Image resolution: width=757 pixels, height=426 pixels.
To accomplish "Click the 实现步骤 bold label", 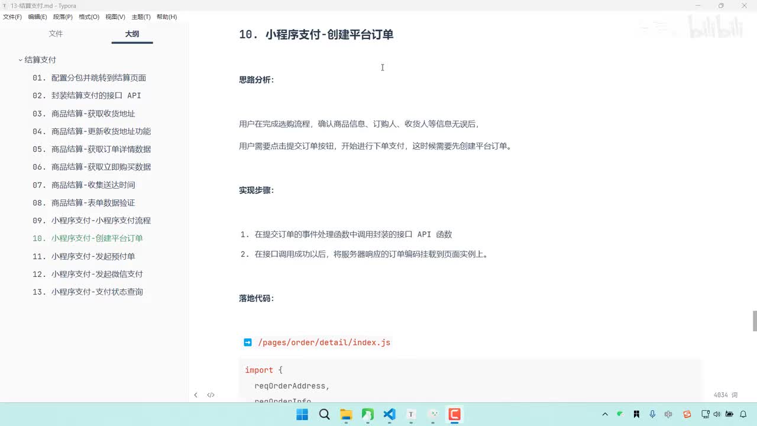I will pos(257,190).
